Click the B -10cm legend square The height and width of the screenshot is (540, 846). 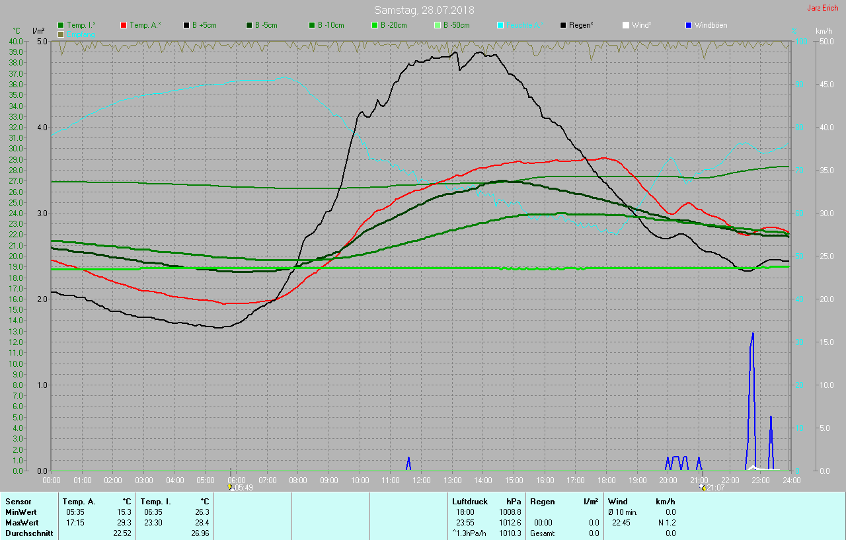(312, 25)
